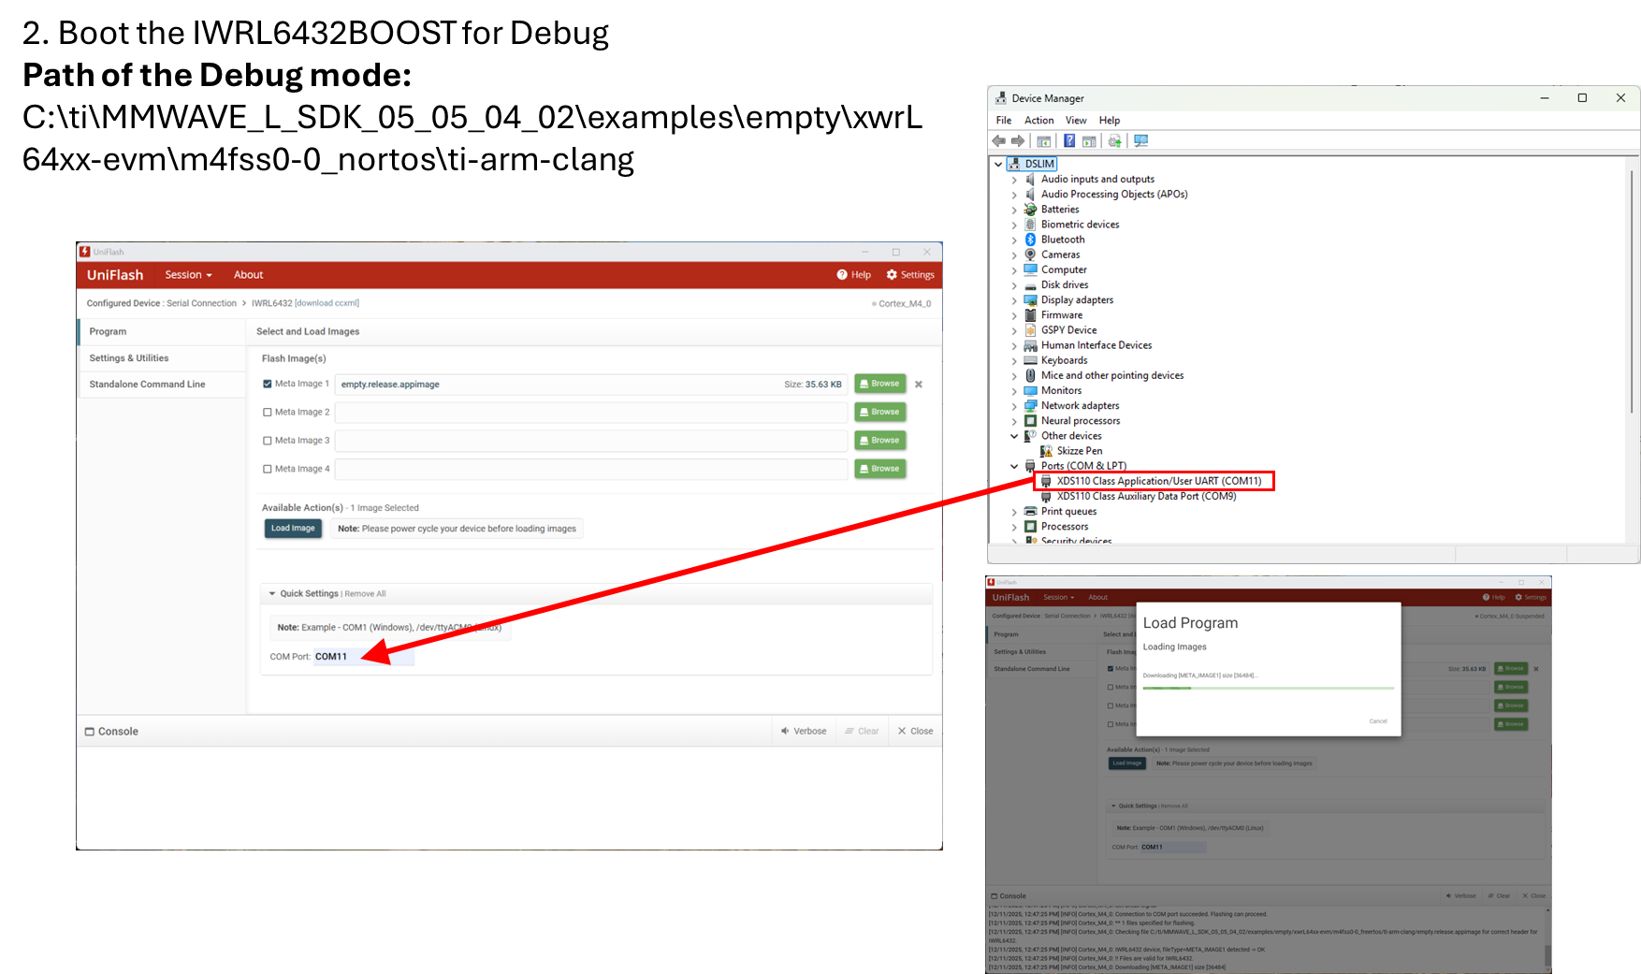The width and height of the screenshot is (1641, 974).
Task: Click the Device Manager vertical scrollbar
Action: pyautogui.click(x=1631, y=292)
